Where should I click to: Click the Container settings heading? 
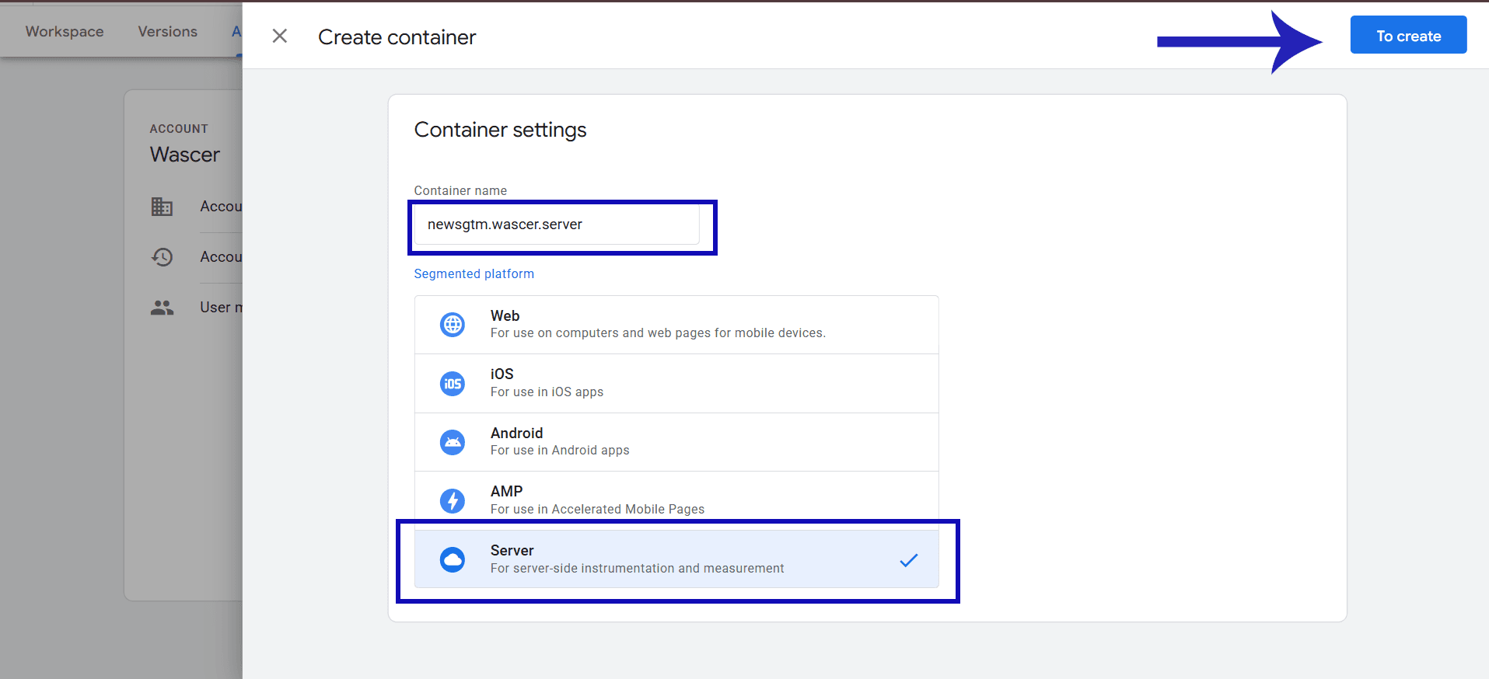point(500,130)
